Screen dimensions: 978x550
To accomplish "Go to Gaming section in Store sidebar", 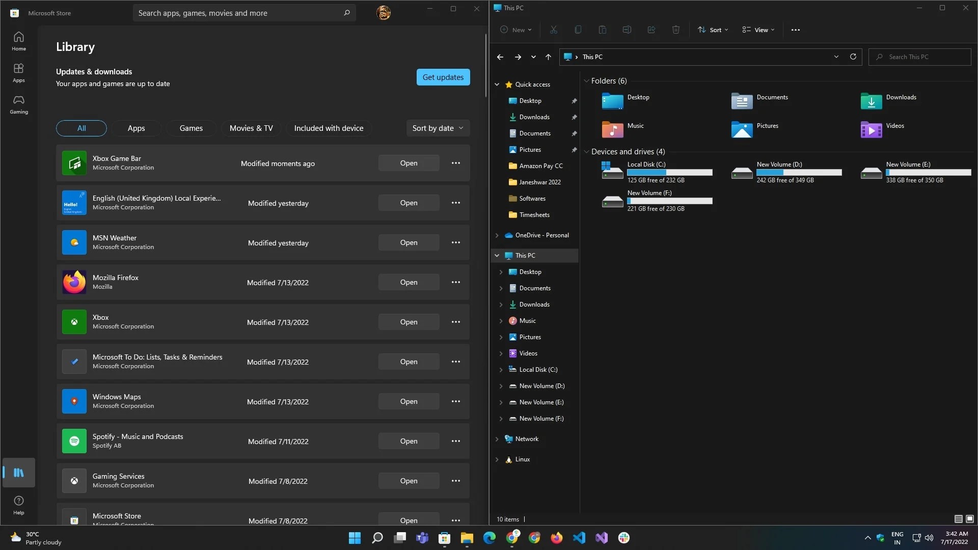I will (19, 104).
